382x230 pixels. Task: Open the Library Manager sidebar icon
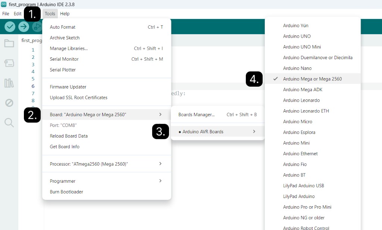tap(9, 83)
